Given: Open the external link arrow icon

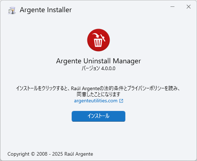Looking at the screenshot, I should 121,101.
